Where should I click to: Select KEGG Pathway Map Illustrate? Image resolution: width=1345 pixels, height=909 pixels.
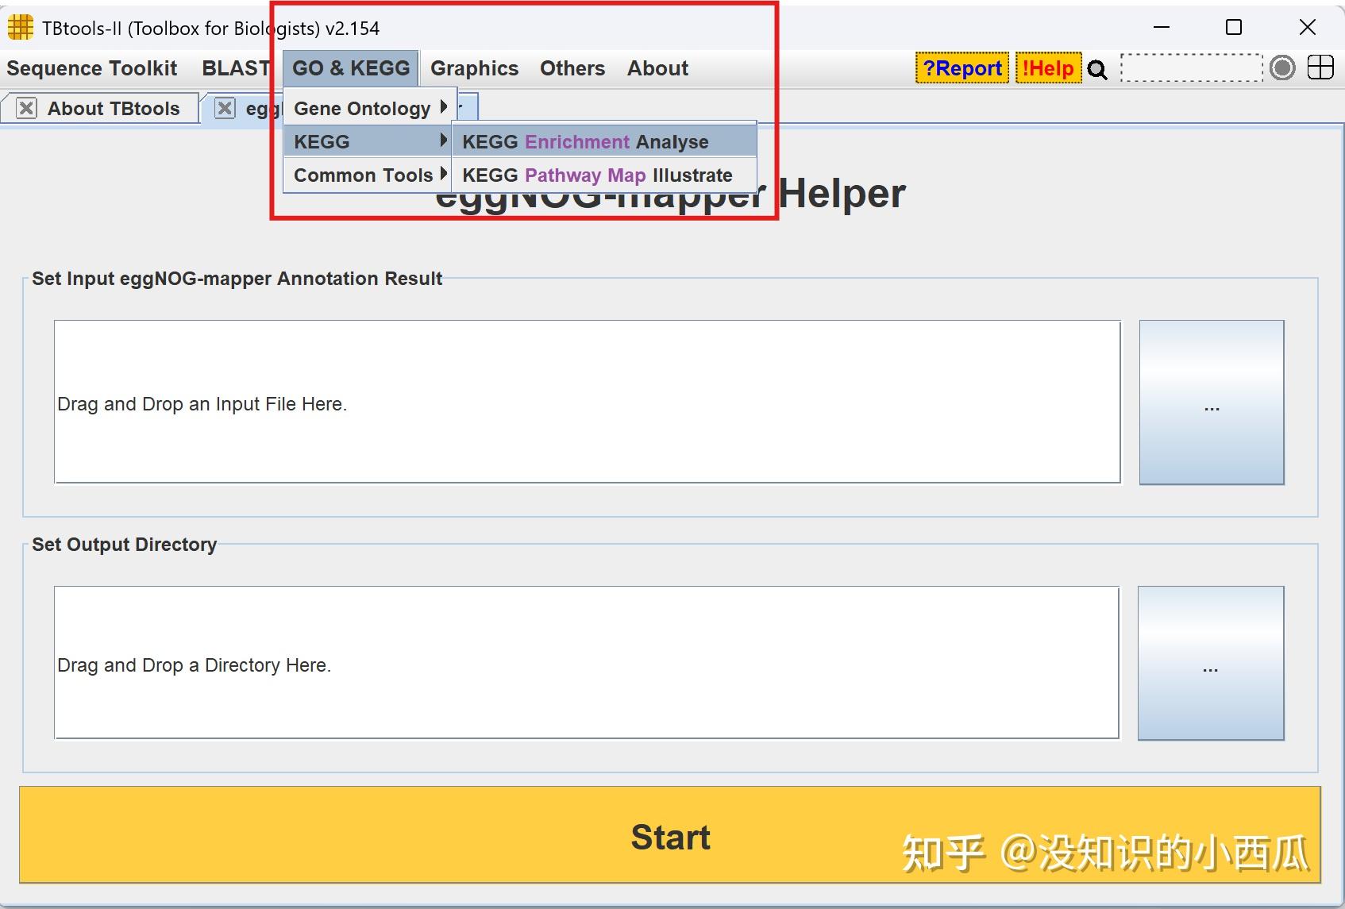click(x=596, y=175)
